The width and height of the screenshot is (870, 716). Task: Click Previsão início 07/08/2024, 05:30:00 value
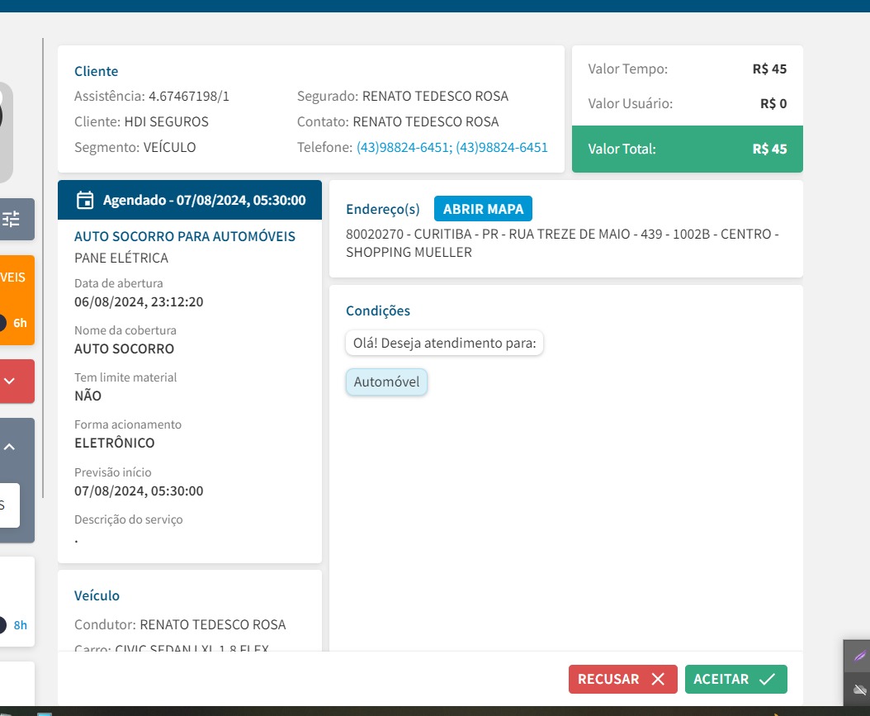point(139,491)
